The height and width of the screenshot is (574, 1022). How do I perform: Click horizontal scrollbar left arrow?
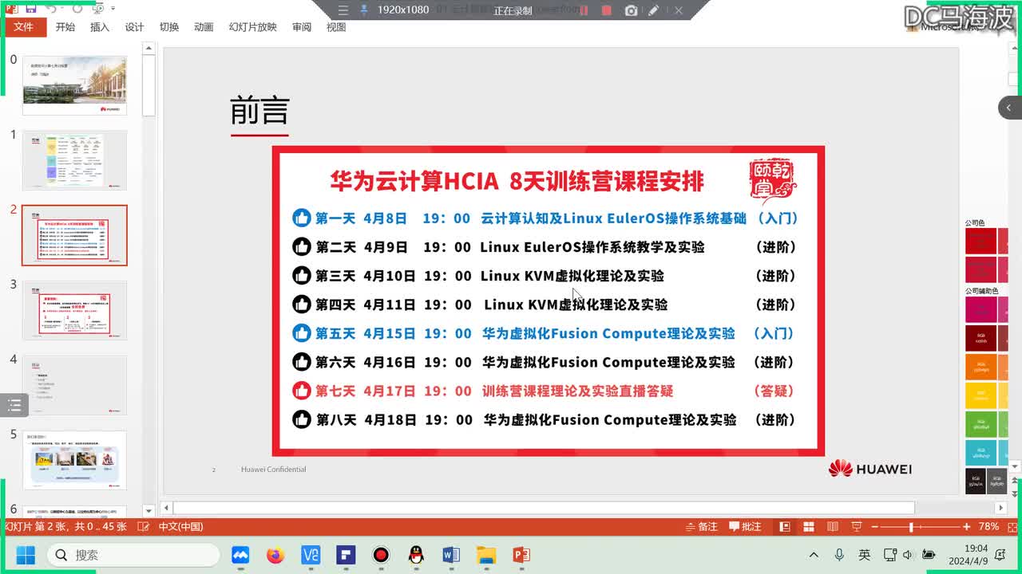pyautogui.click(x=167, y=508)
